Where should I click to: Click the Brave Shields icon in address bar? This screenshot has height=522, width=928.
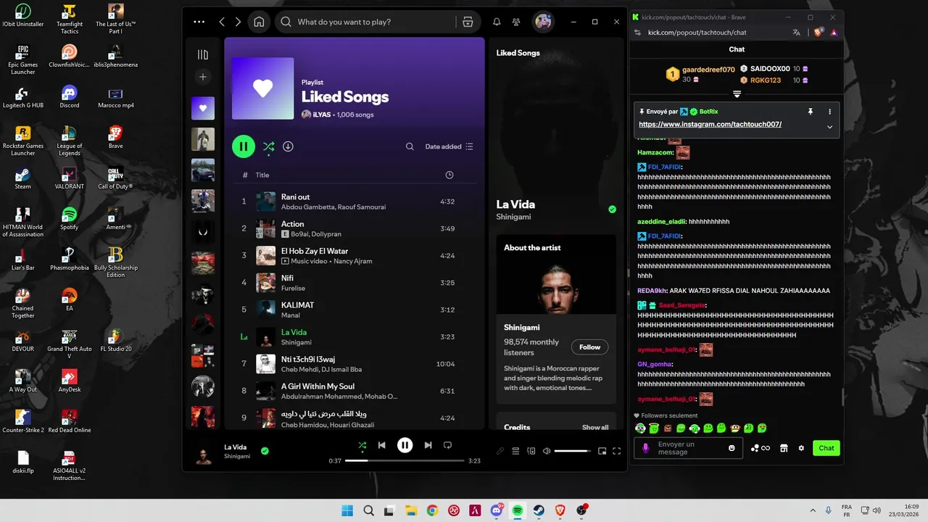819,33
